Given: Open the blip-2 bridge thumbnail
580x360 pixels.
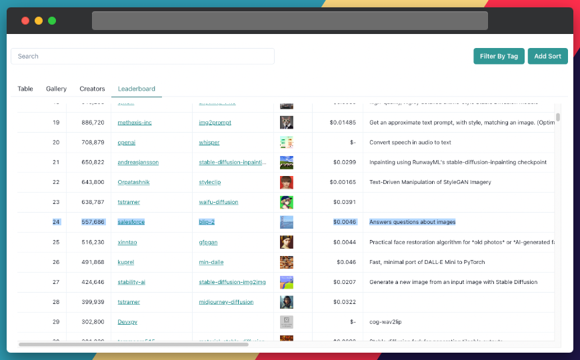Looking at the screenshot, I should [286, 223].
